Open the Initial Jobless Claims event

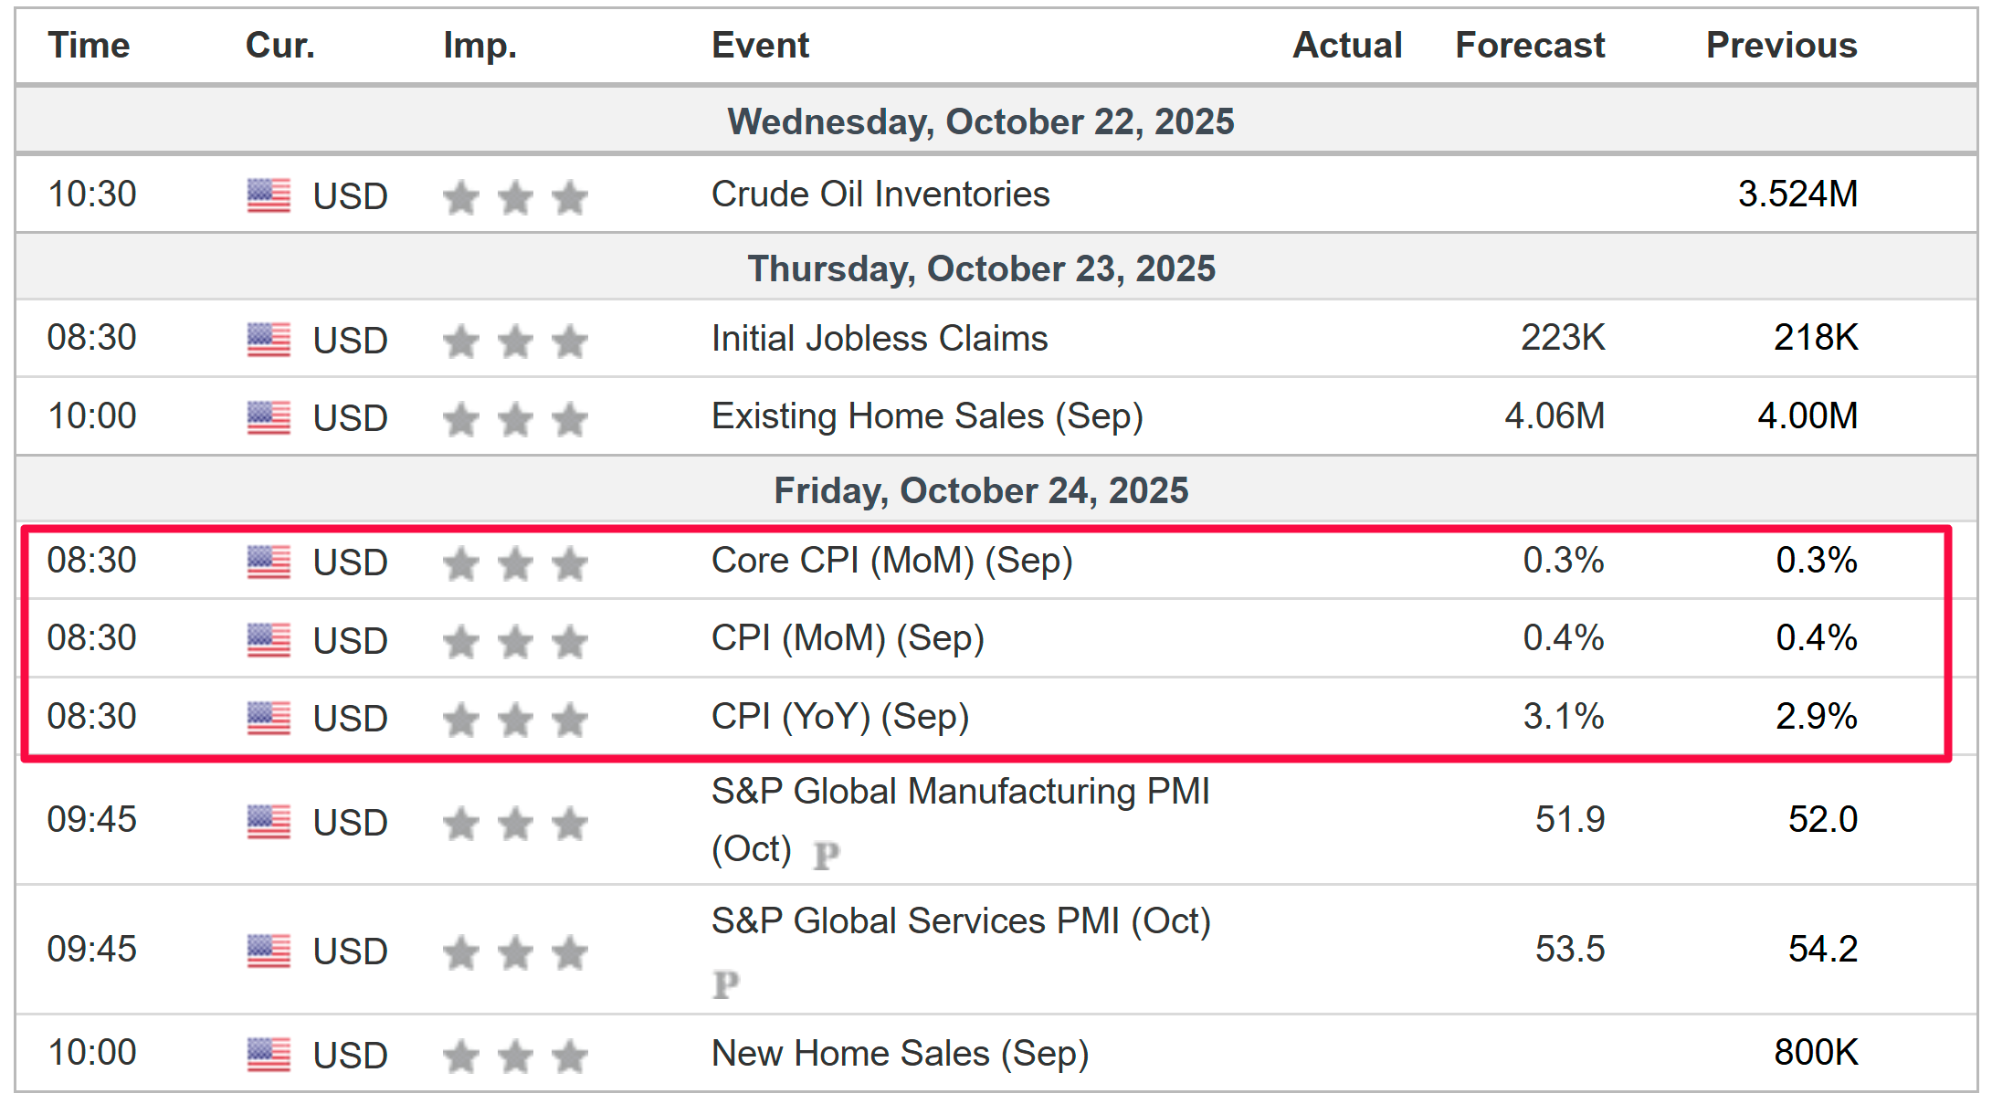(x=880, y=339)
